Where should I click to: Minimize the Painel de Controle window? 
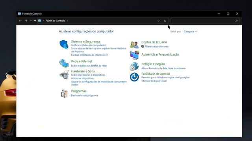(219, 14)
